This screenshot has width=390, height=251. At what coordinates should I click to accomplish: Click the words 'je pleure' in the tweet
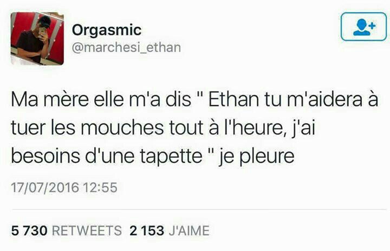(256, 156)
